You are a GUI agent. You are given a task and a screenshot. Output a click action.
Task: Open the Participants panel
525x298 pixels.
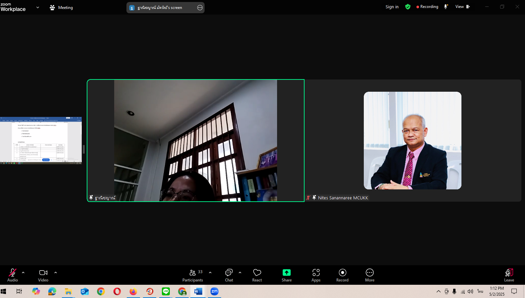(x=193, y=275)
